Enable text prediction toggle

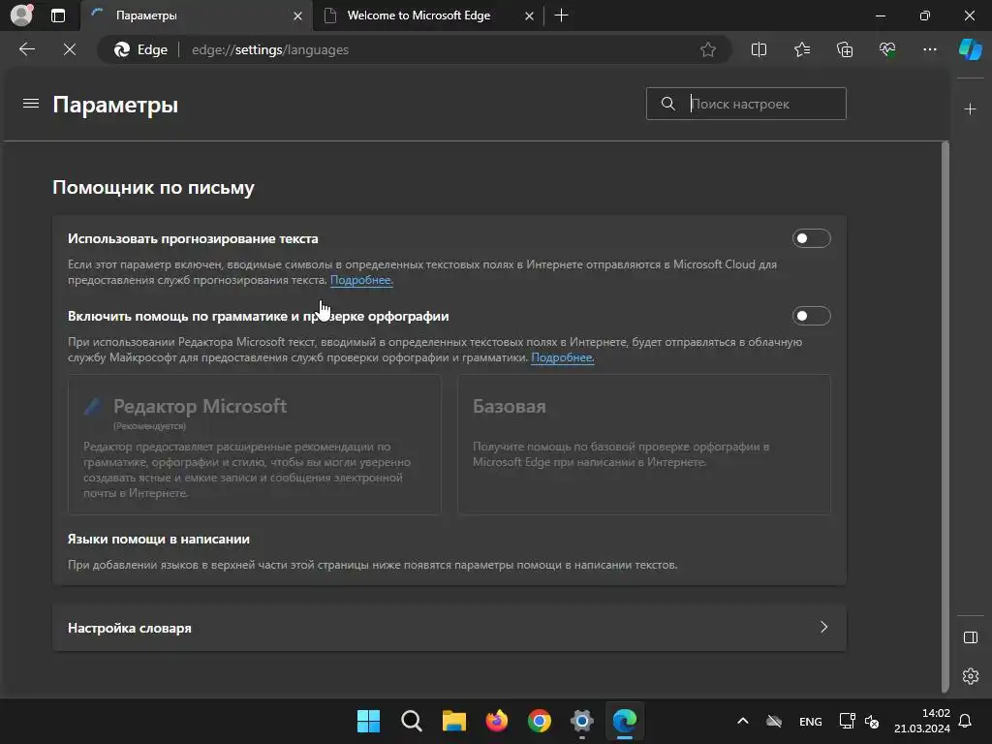[x=811, y=238]
